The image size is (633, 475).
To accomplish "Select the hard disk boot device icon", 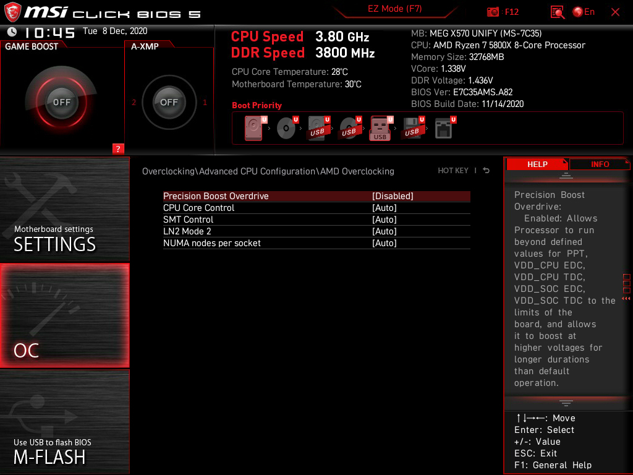I will point(255,128).
